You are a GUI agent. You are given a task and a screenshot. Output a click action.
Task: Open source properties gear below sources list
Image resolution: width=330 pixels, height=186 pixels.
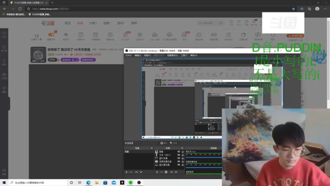(x=166, y=172)
